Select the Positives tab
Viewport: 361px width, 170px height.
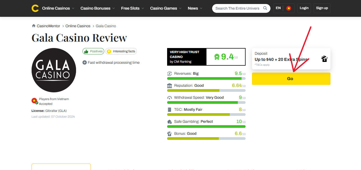pos(93,51)
